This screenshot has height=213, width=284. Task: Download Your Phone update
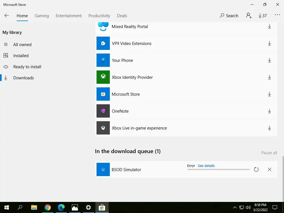(x=269, y=60)
